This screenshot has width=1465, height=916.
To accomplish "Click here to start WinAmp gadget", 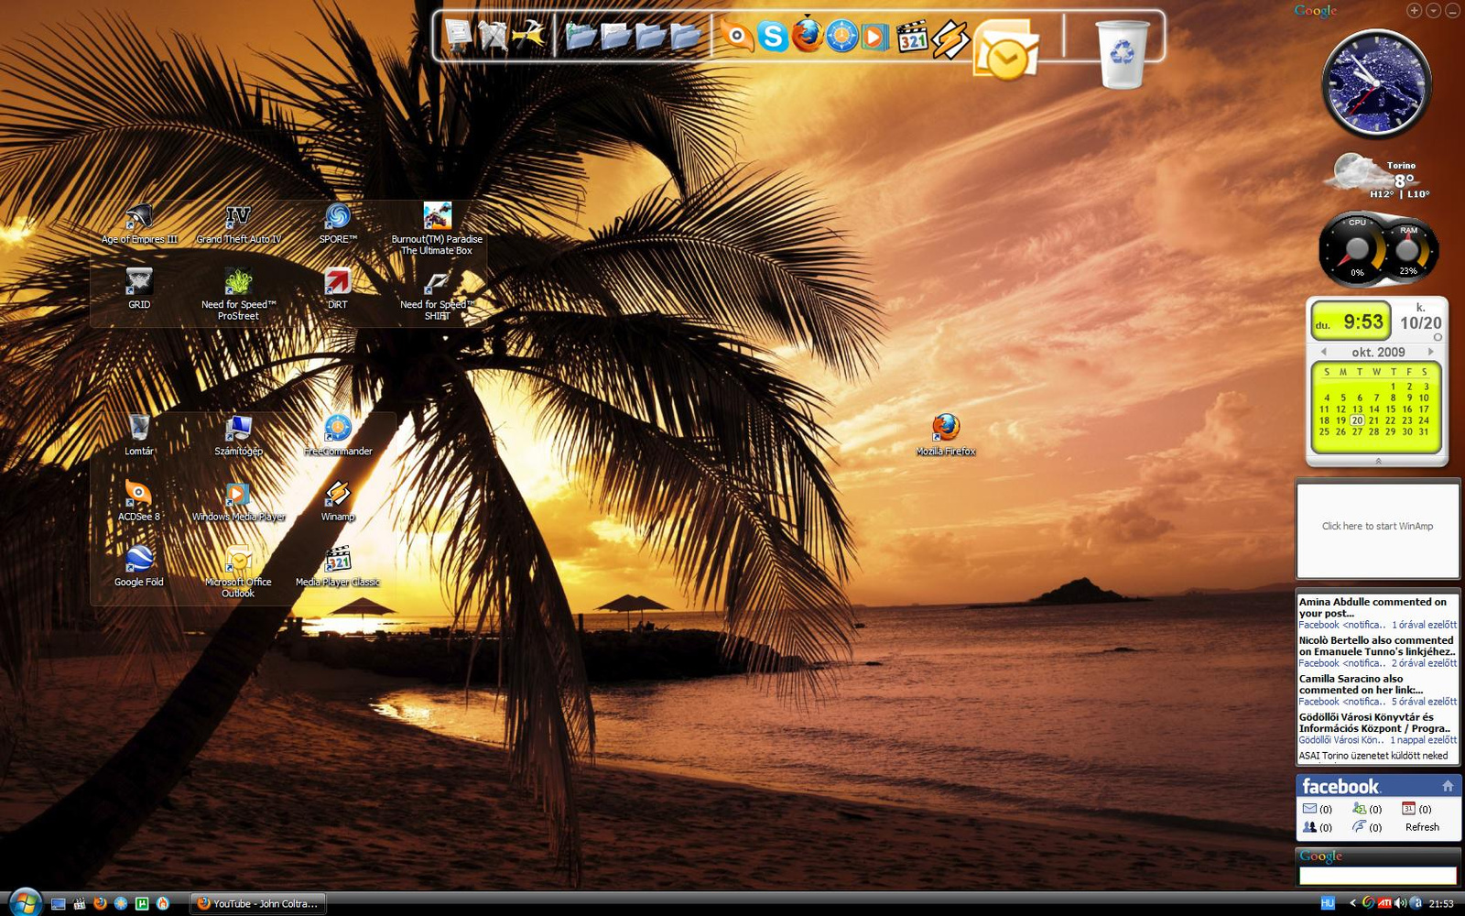I will click(1377, 527).
